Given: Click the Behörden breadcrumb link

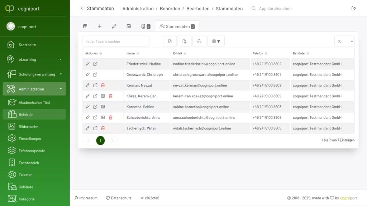Looking at the screenshot, I should coord(170,9).
